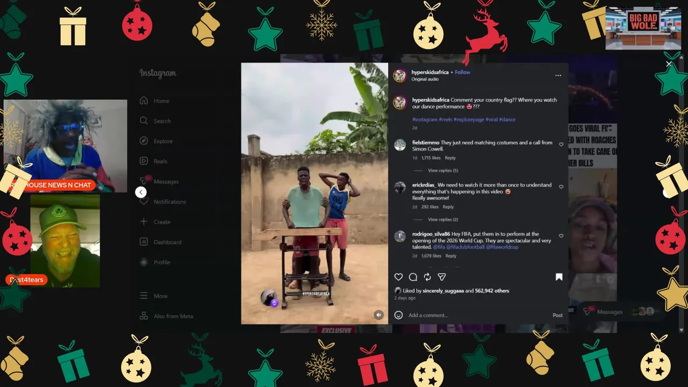Go to the previous post arrow
Screen dimensions: 688x387
[x=141, y=192]
